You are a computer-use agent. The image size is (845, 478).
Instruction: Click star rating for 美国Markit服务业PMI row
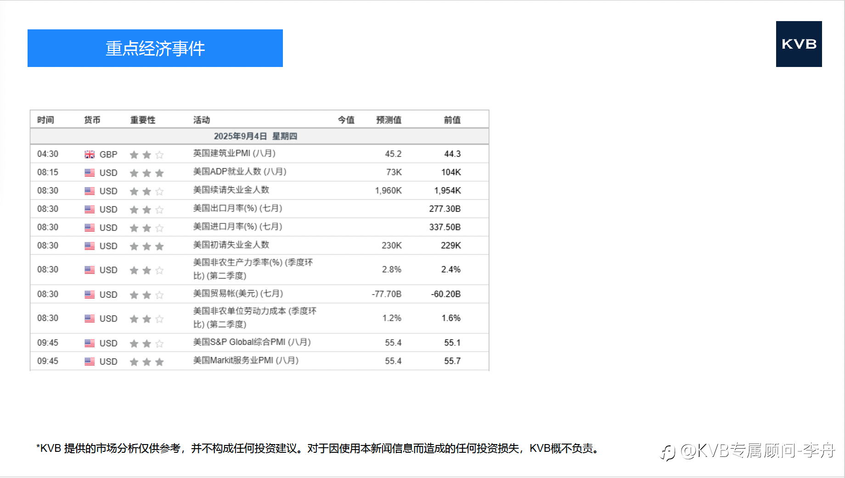(x=146, y=362)
